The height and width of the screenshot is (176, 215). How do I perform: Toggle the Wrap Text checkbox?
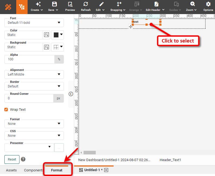pyautogui.click(x=6, y=110)
